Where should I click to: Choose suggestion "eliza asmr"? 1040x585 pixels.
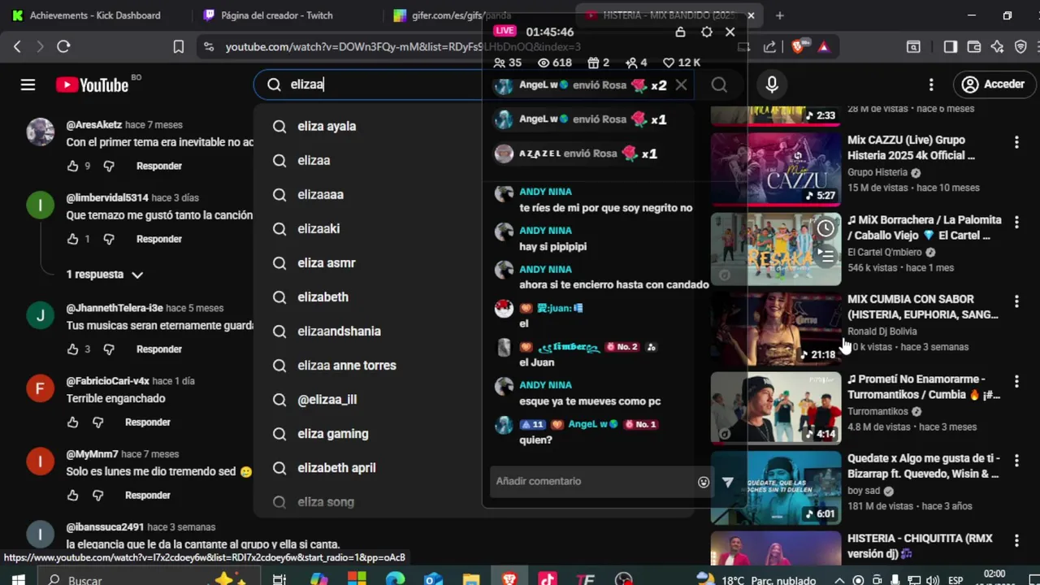(327, 263)
